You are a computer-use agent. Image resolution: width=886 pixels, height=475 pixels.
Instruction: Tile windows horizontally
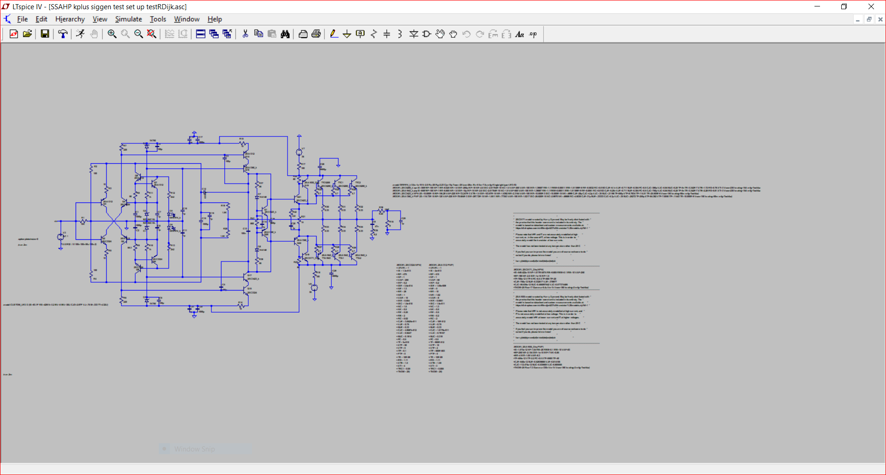pos(201,34)
